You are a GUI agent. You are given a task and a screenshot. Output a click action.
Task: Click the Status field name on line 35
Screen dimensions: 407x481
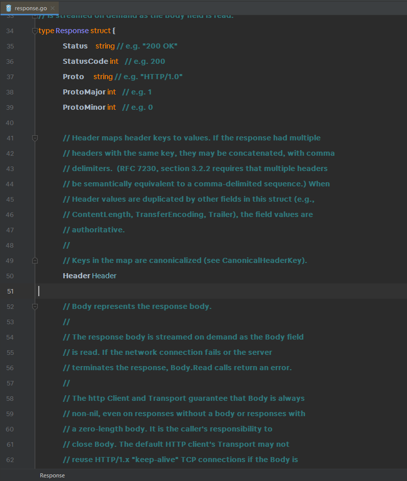(x=75, y=46)
